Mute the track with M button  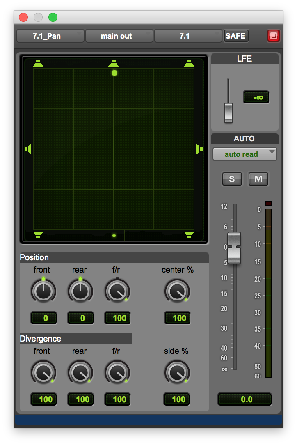tap(258, 179)
